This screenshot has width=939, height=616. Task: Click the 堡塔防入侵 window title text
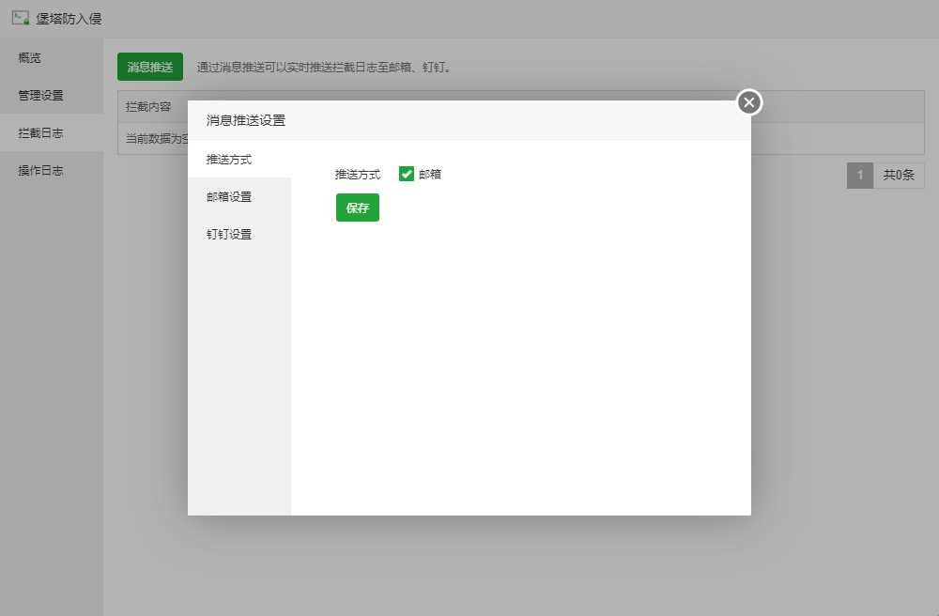click(69, 19)
